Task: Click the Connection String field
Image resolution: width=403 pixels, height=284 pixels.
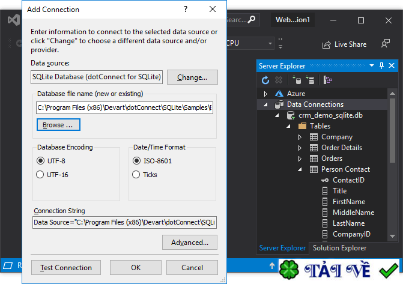Action: [125, 222]
